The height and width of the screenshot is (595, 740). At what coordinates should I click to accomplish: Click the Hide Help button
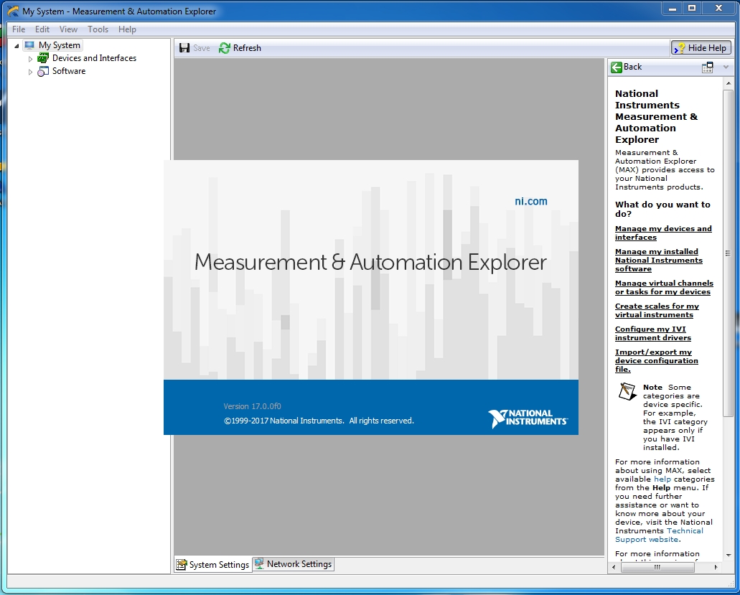(x=701, y=47)
